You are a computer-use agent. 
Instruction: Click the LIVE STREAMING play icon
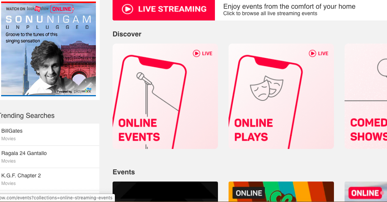(x=127, y=9)
